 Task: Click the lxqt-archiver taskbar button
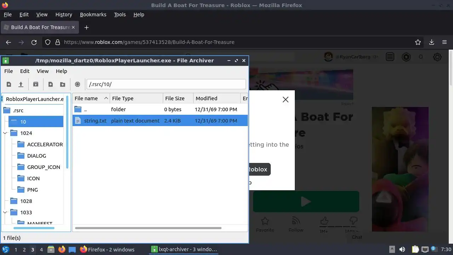click(184, 249)
